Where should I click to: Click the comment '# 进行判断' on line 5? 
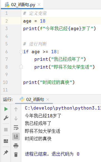click(35, 44)
